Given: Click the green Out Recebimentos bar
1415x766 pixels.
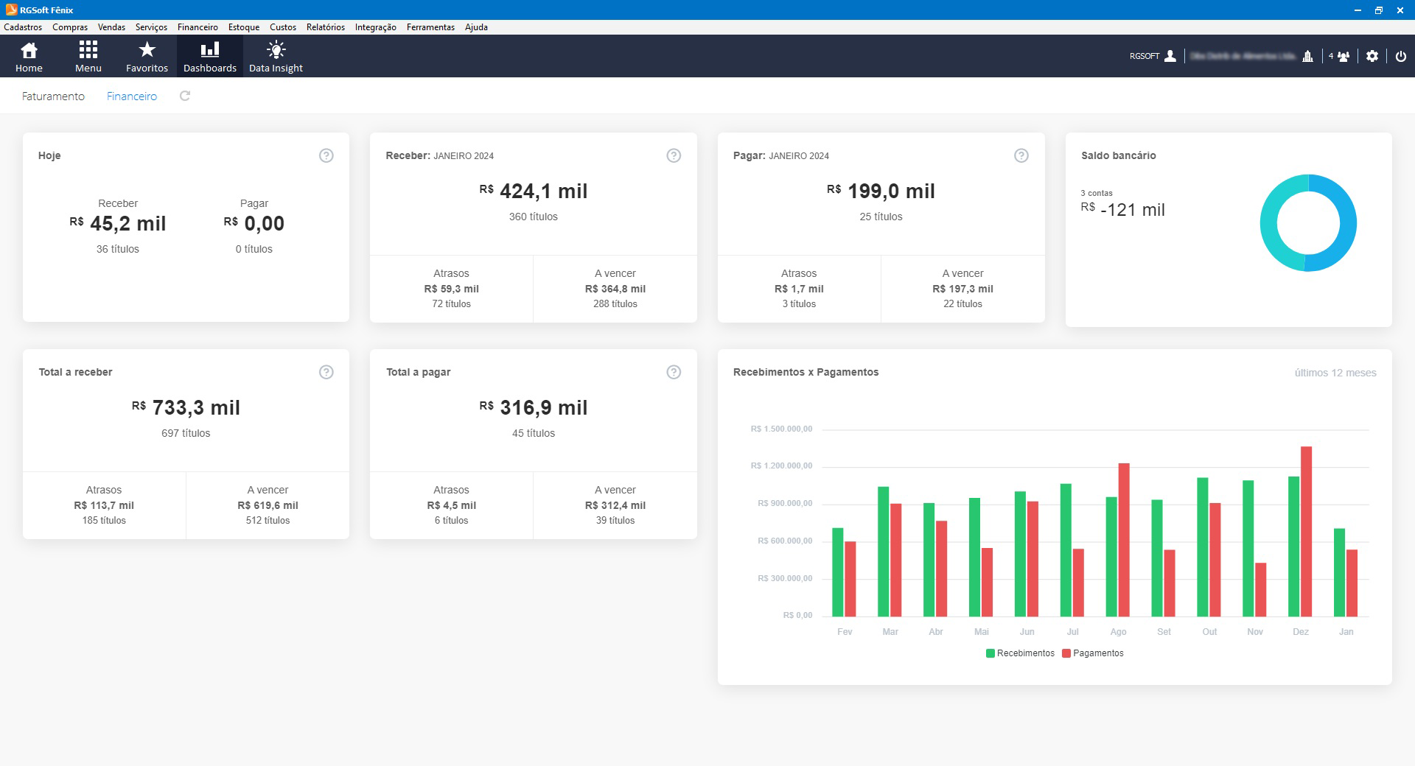Looking at the screenshot, I should point(1203,547).
